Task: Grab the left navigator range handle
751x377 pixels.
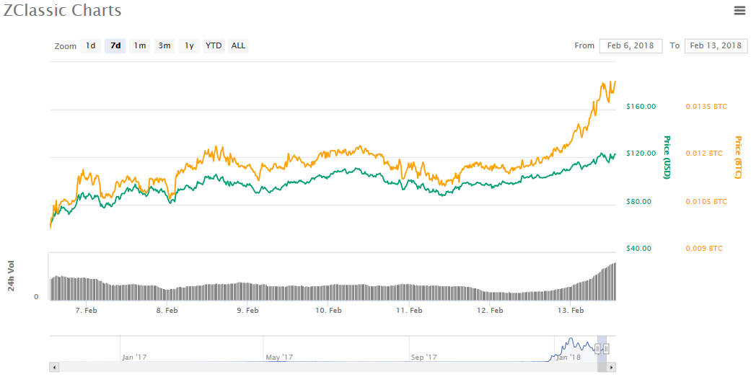Action: [597, 349]
